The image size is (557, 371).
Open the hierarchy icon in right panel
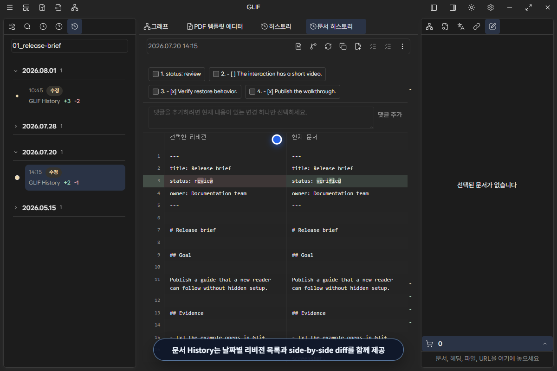pyautogui.click(x=429, y=26)
